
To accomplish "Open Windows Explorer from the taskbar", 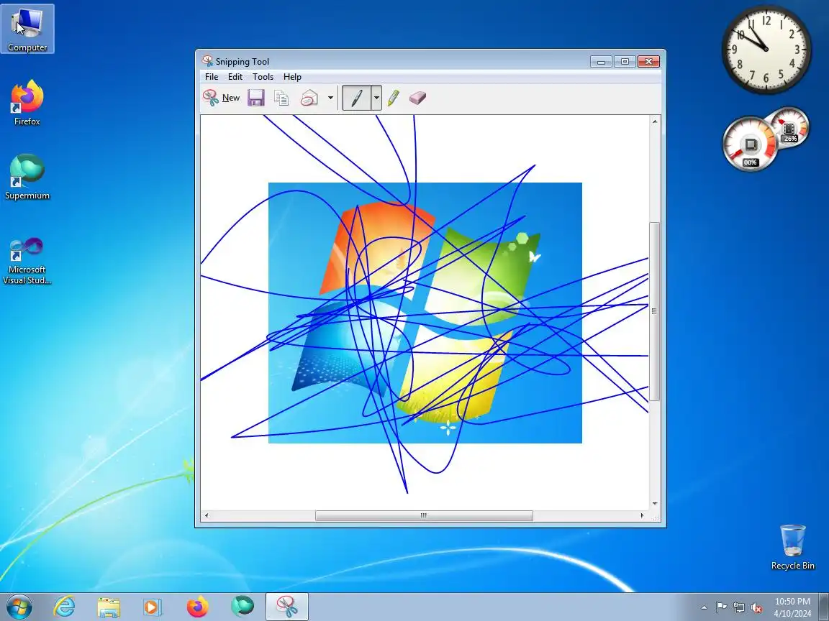I will [109, 607].
